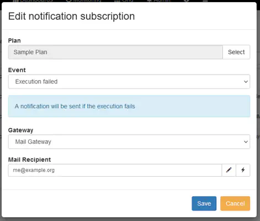The width and height of the screenshot is (260, 221).
Task: Click the Select button for the Plan
Action: 236,52
